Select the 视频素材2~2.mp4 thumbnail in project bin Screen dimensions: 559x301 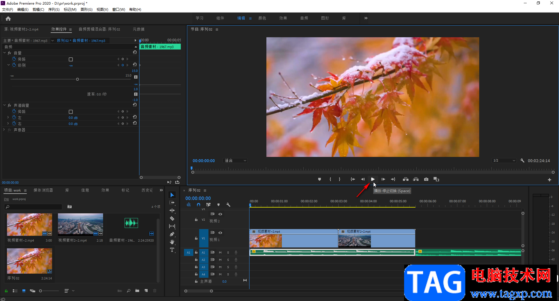click(x=80, y=224)
